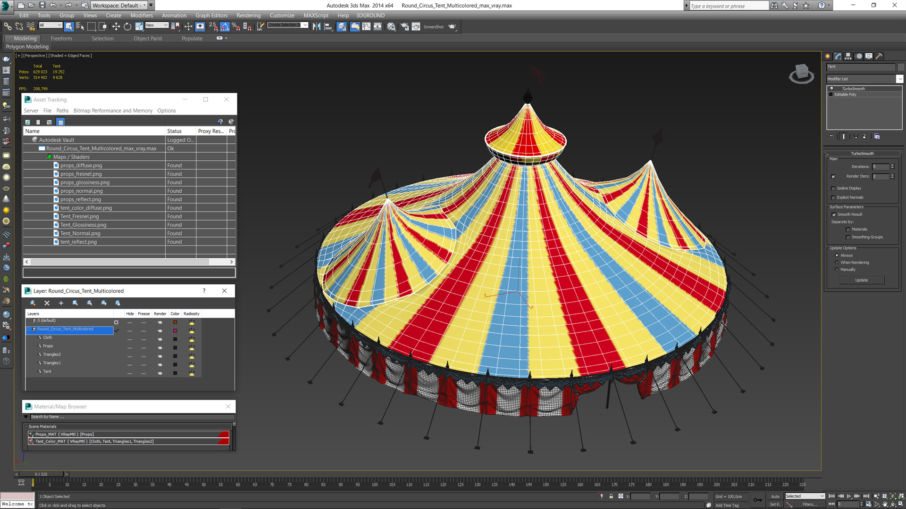
Task: Open Select by Name dialog
Action: point(80,26)
